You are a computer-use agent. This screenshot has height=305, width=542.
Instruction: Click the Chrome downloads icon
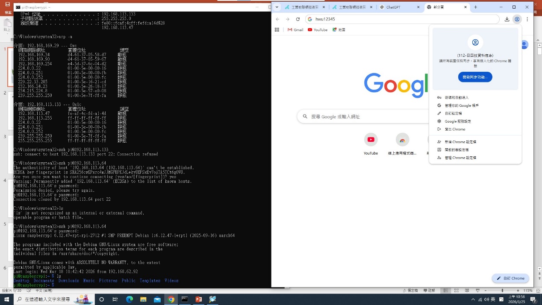[507, 19]
